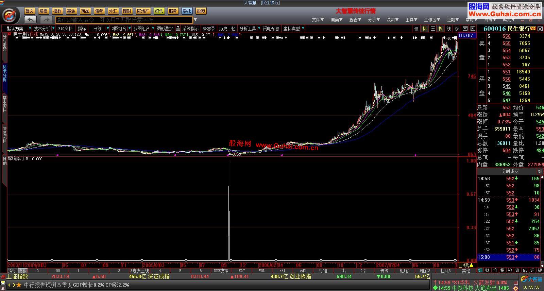Click the skip-to-end panel icon

(x=473, y=29)
